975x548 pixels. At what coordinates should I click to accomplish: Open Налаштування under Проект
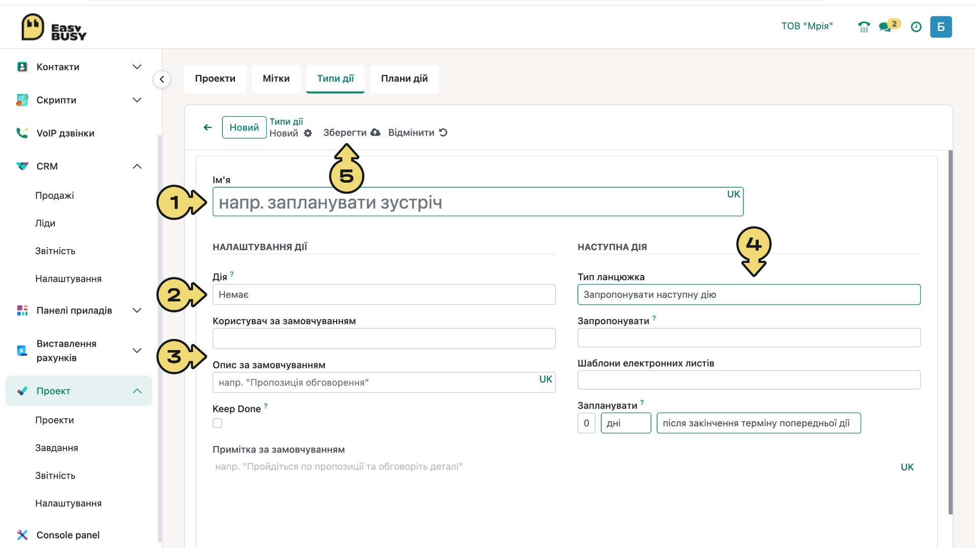click(69, 503)
